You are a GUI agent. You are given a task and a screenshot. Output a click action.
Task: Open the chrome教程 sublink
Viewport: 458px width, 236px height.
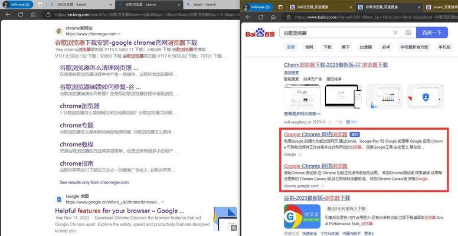pyautogui.click(x=77, y=145)
